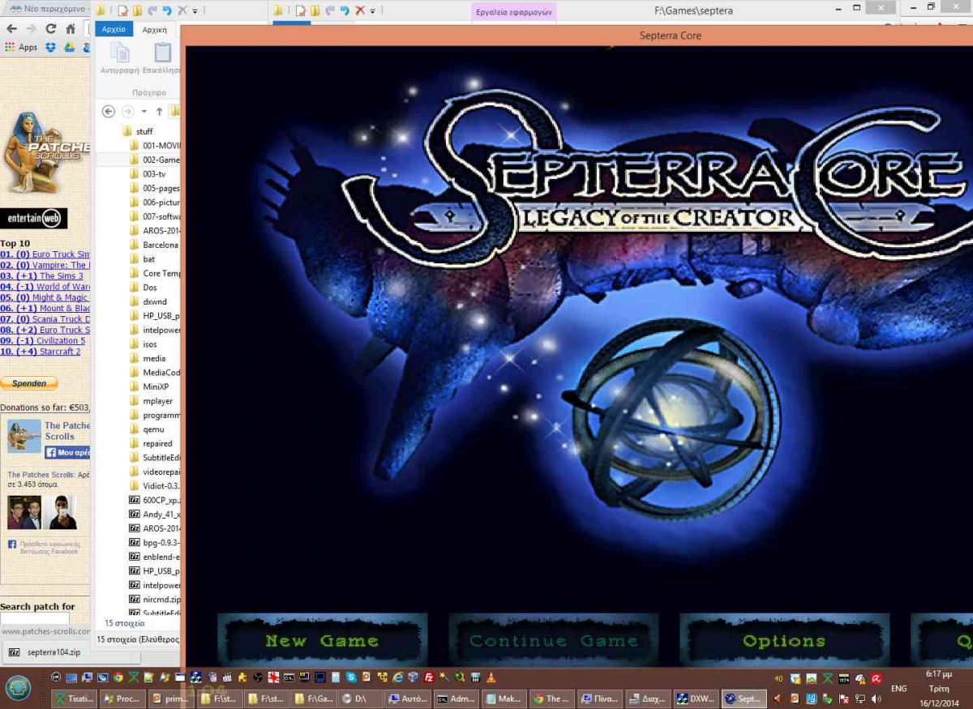Open the Google Drive bookmark icon

(70, 47)
